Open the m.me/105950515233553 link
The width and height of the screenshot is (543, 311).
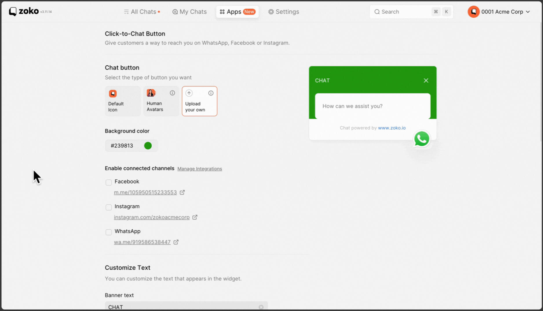145,192
